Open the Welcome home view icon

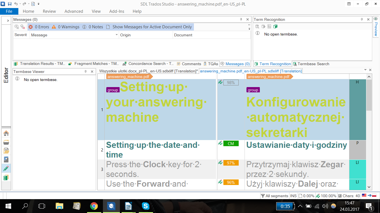[x=6, y=133]
